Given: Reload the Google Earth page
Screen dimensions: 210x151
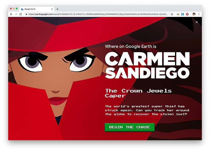Looking at the screenshot, I should [x=20, y=14].
